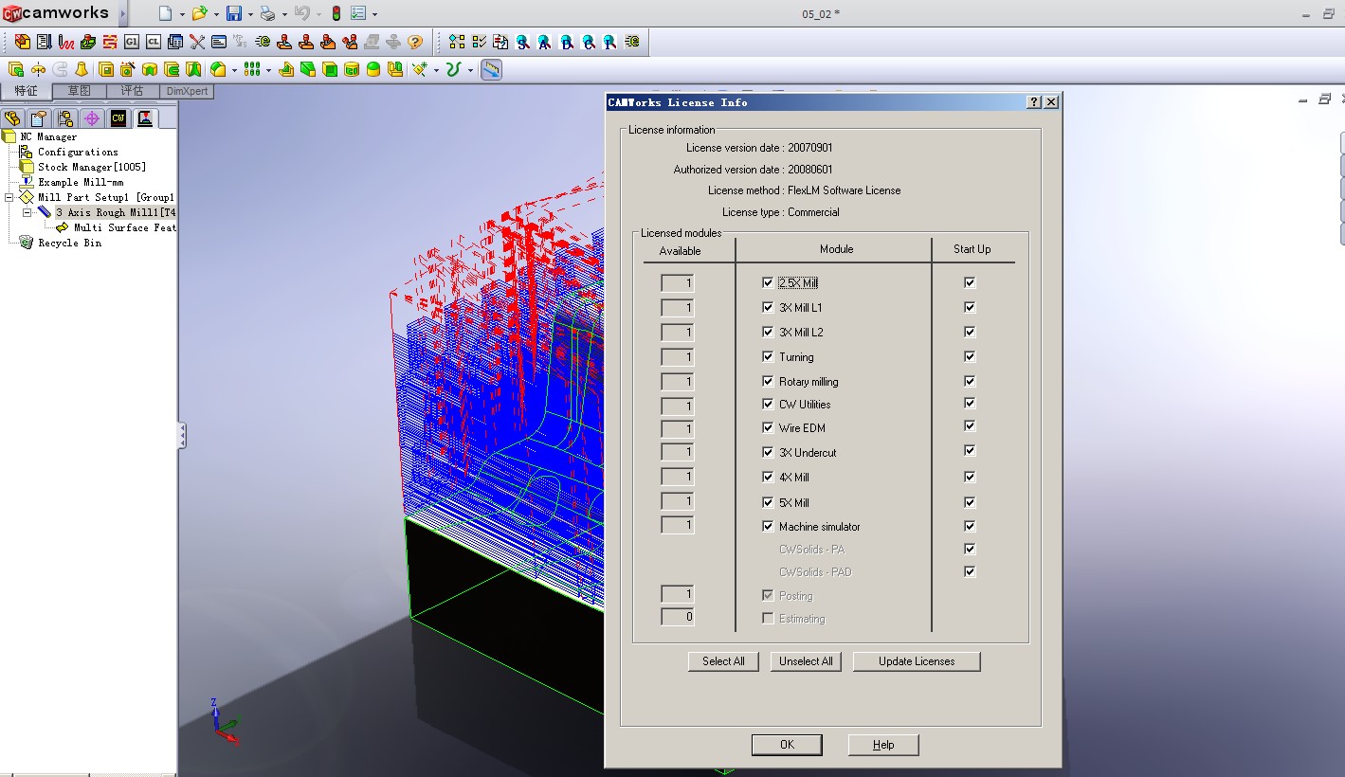
Task: Open Options via the checklist icon
Action: pyautogui.click(x=358, y=13)
